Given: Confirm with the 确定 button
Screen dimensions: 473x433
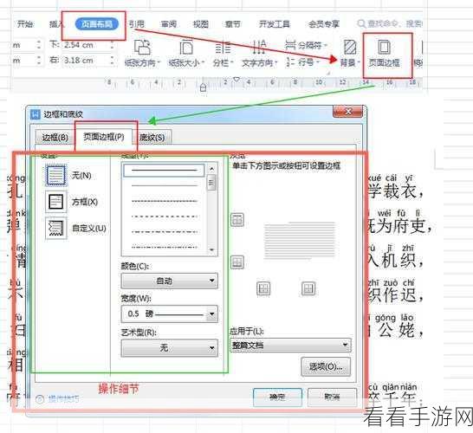Looking at the screenshot, I should pyautogui.click(x=277, y=397).
